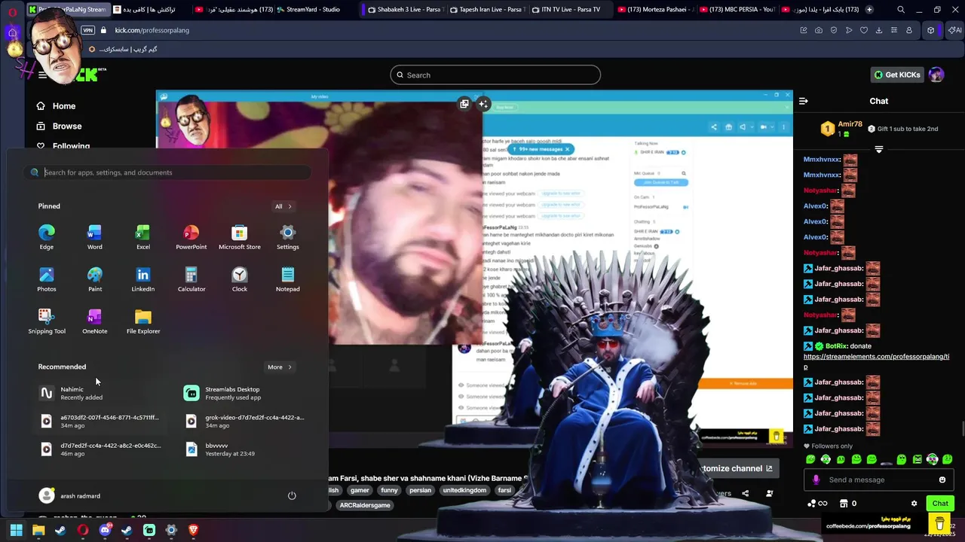The image size is (965, 542).
Task: Click the purple microphone in chat input
Action: pyautogui.click(x=816, y=480)
